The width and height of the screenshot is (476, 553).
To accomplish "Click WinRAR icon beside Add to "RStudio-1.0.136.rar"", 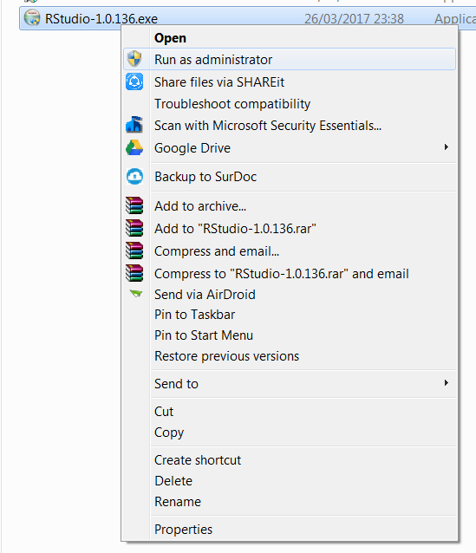I will 134,228.
